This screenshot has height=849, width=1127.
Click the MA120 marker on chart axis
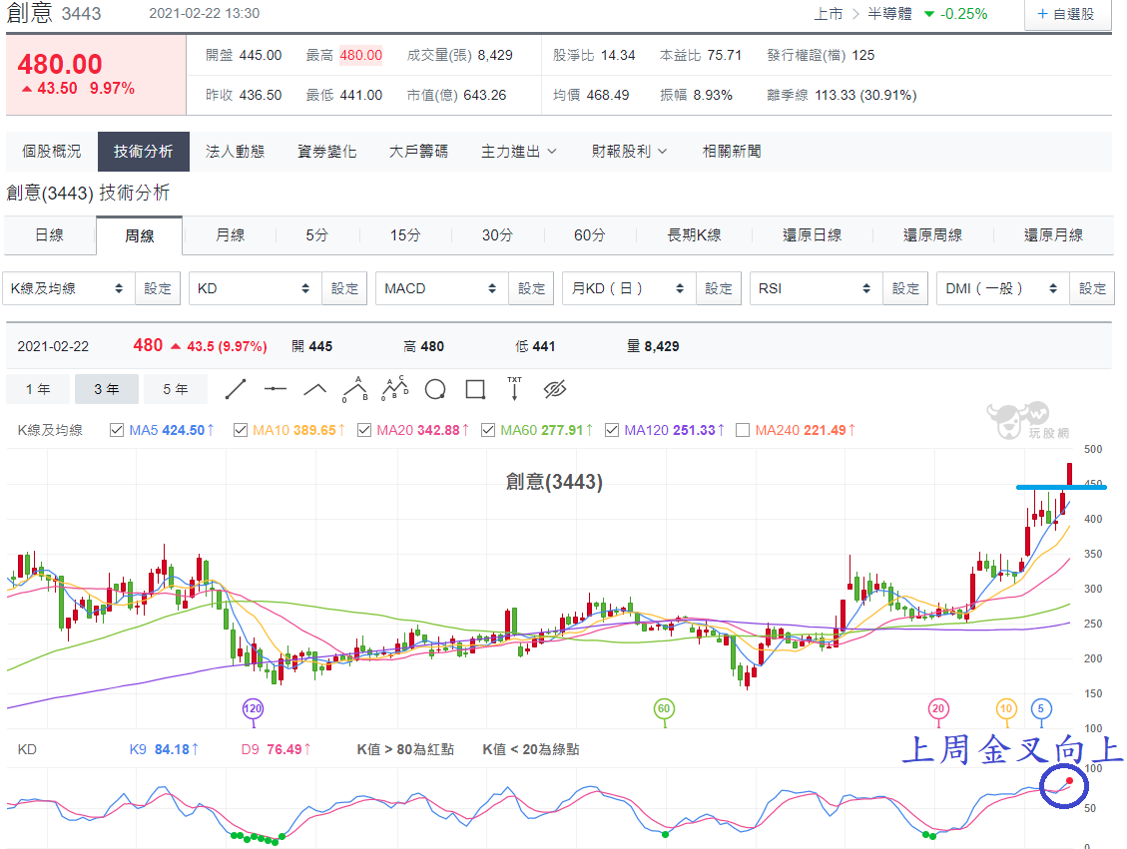[253, 709]
